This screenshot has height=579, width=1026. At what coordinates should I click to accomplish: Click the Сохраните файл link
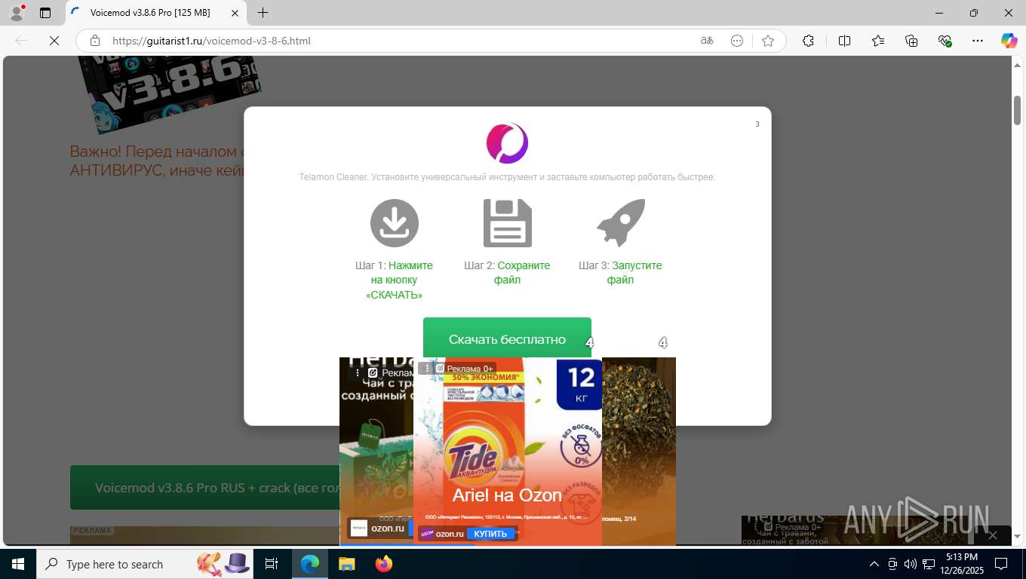click(522, 272)
